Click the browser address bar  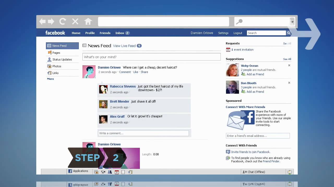pyautogui.click(x=164, y=22)
